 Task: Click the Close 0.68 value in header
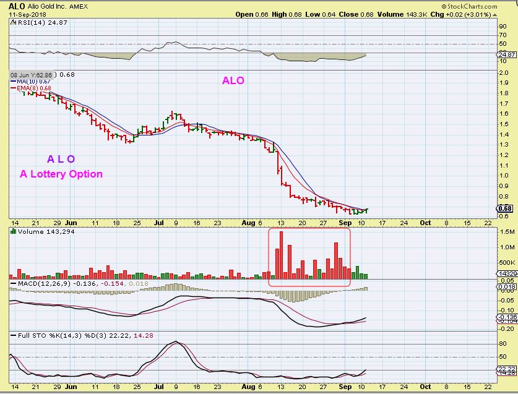point(356,14)
